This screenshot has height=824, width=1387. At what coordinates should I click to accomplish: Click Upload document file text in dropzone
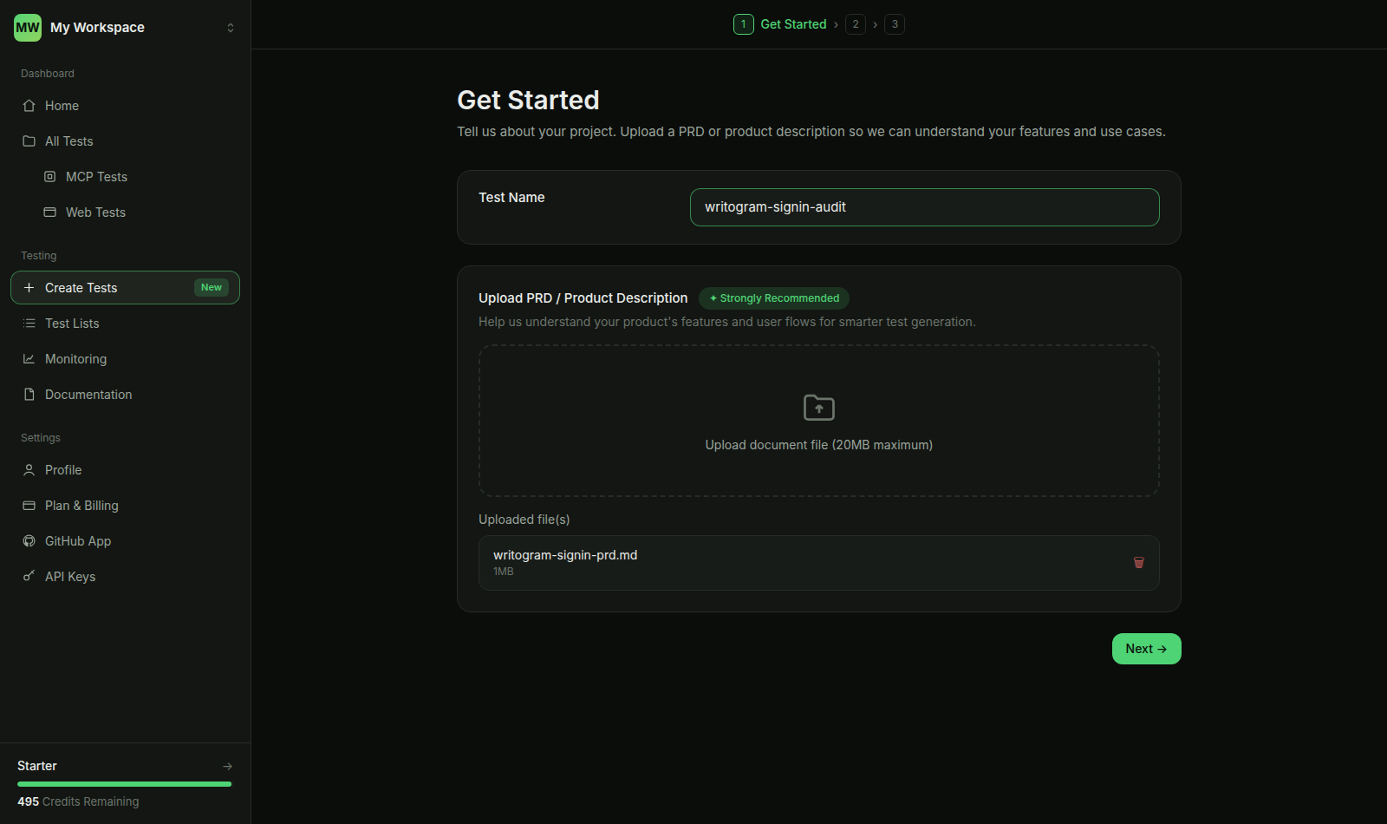pos(819,445)
